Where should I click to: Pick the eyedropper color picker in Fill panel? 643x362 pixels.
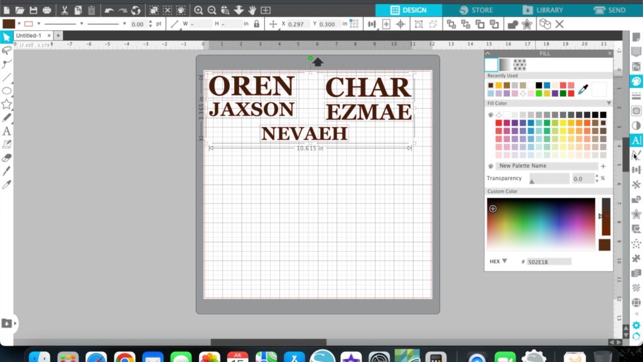(x=583, y=89)
